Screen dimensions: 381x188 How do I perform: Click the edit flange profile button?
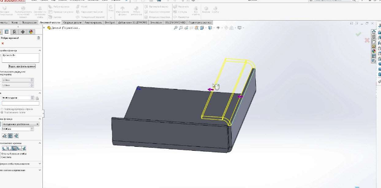pyautogui.click(x=22, y=66)
